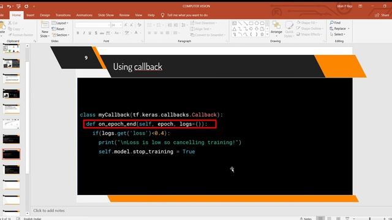Start slideshow from beginning via quick access icon
Viewport: 392px width, 220px height.
(18, 6)
